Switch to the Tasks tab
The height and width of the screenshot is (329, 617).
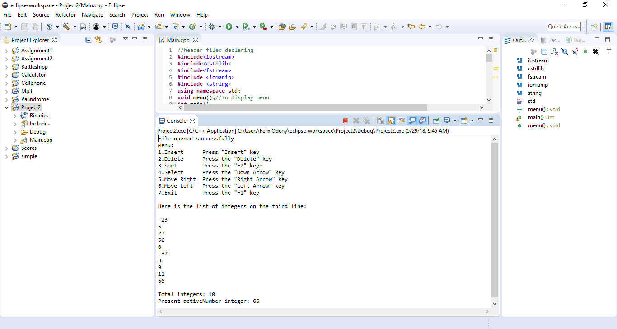tap(551, 40)
